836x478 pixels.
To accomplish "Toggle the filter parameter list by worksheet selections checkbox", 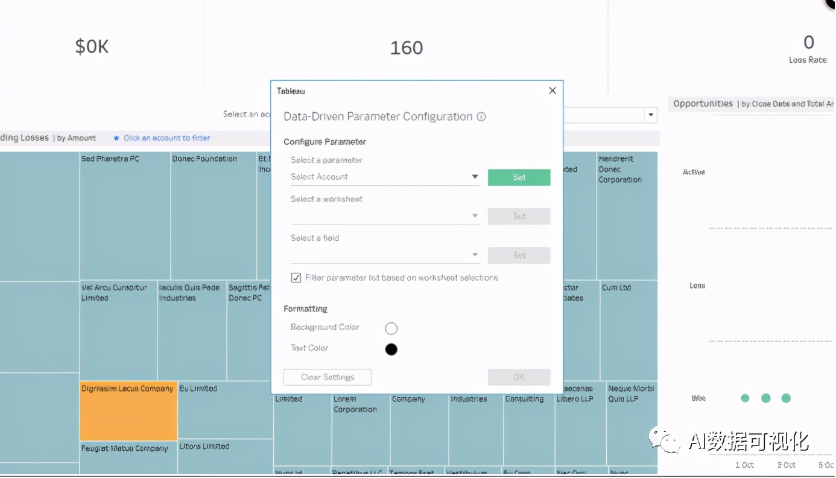I will 296,278.
